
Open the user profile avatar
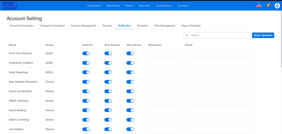[277, 5]
